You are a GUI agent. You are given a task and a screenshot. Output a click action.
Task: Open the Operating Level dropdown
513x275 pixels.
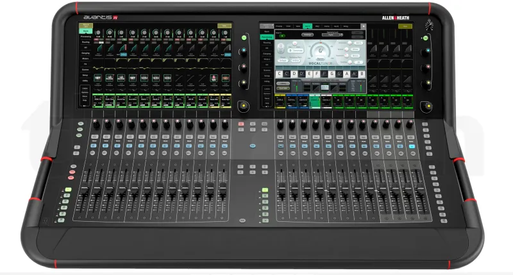[331, 35]
